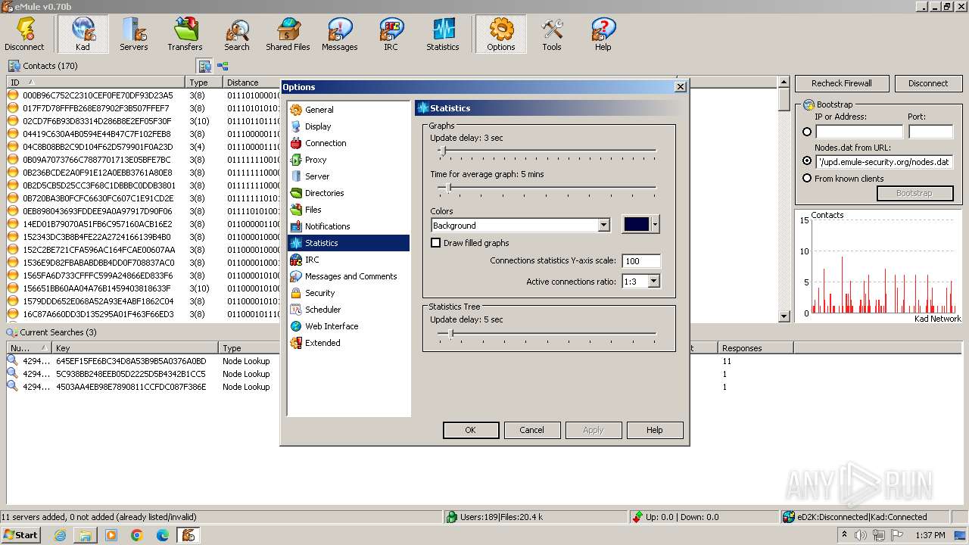Viewport: 969px width, 545px height.
Task: Select Nodes.dat from URL radio button
Action: click(807, 161)
